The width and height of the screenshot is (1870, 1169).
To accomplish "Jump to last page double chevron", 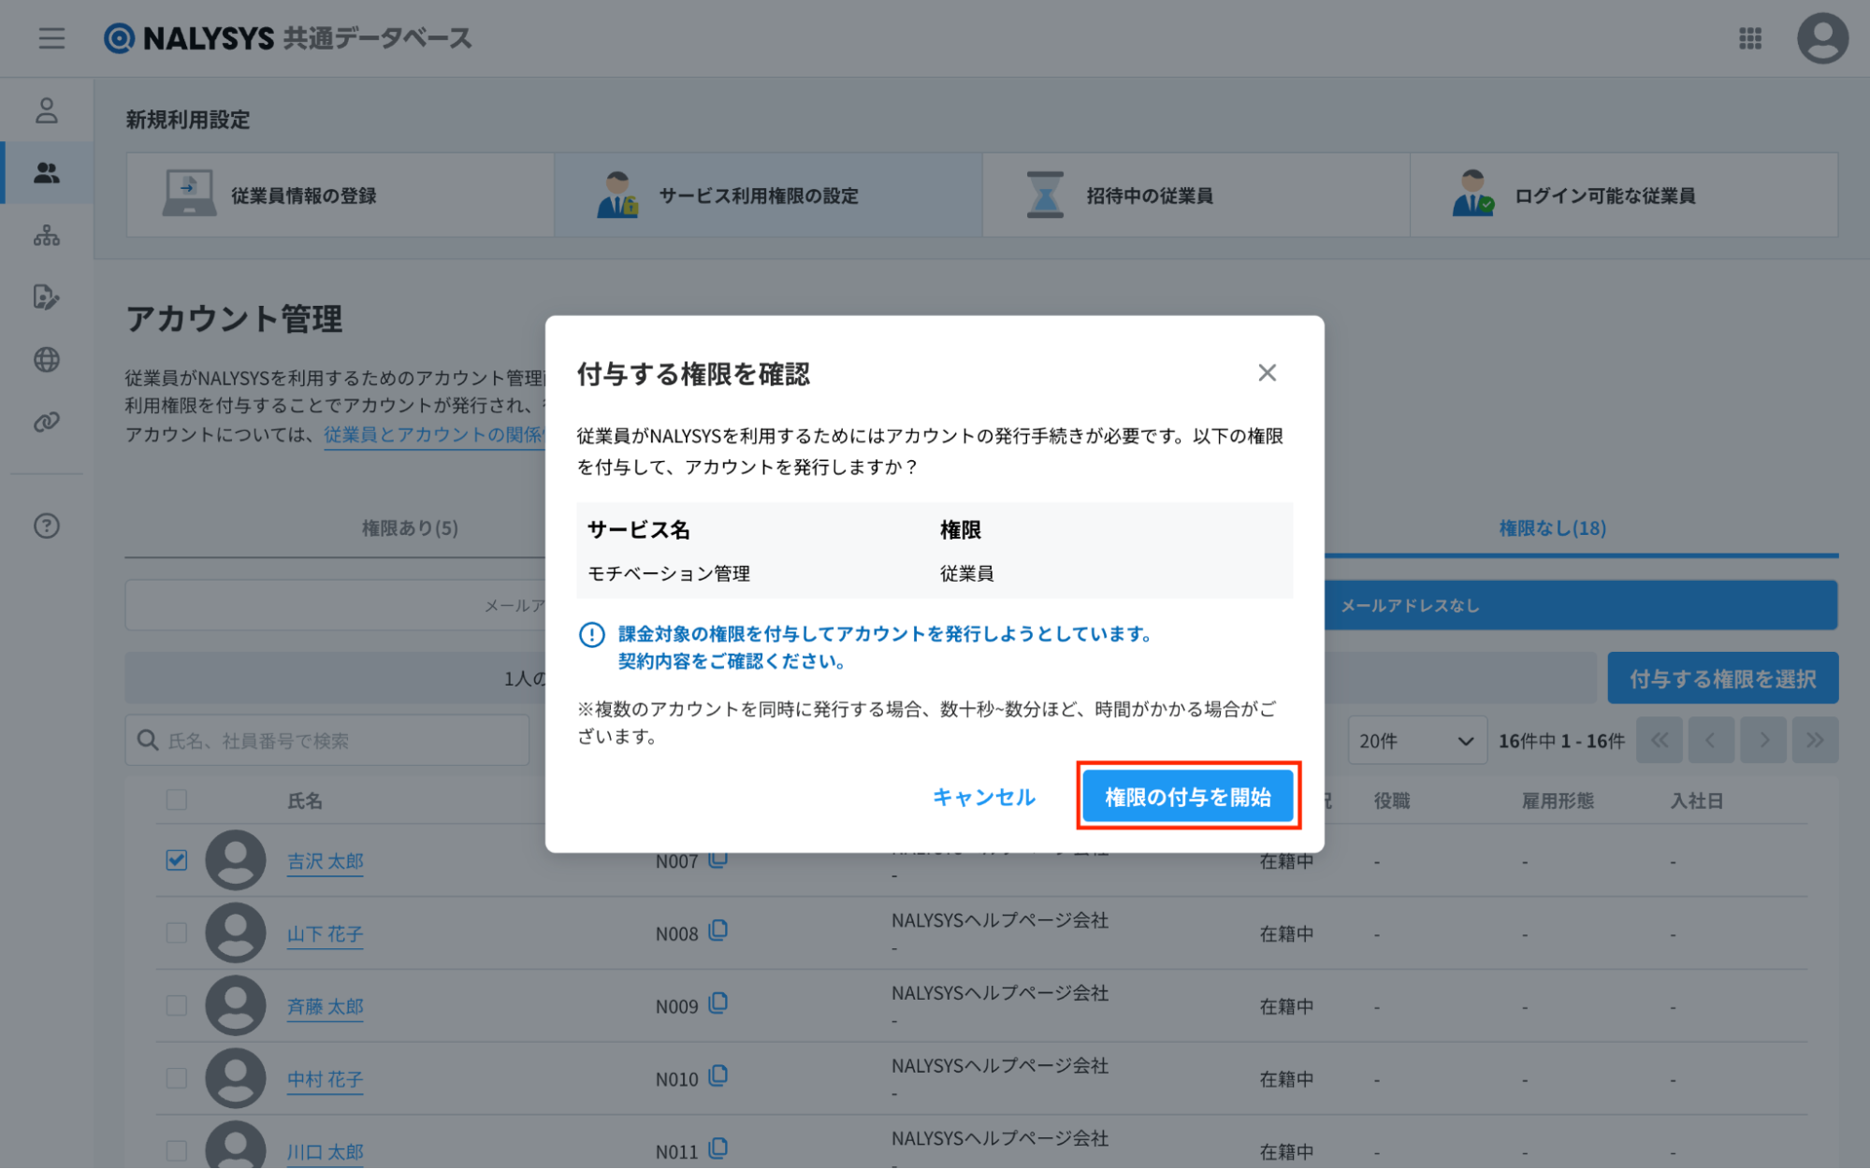I will (1815, 741).
